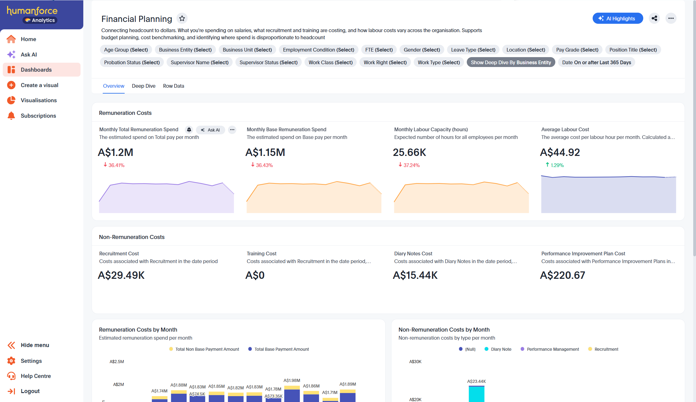Toggle Show Deep Dive By Business Entity
Viewport: 696px width, 402px height.
coord(511,62)
